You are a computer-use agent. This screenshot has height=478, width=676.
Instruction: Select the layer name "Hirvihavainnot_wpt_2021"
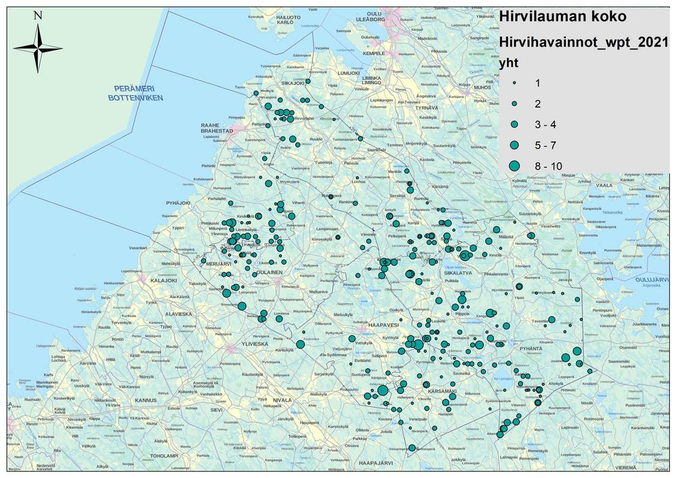coord(583,42)
